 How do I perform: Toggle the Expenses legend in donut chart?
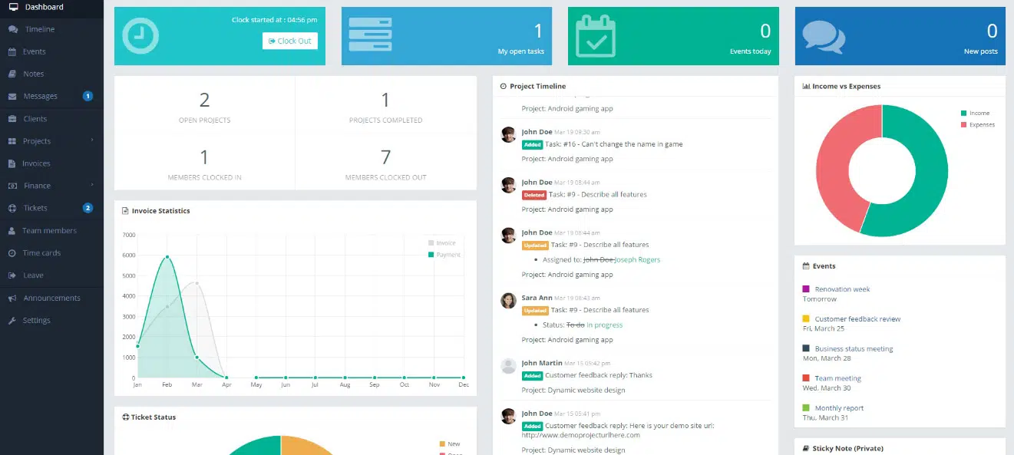pyautogui.click(x=981, y=124)
